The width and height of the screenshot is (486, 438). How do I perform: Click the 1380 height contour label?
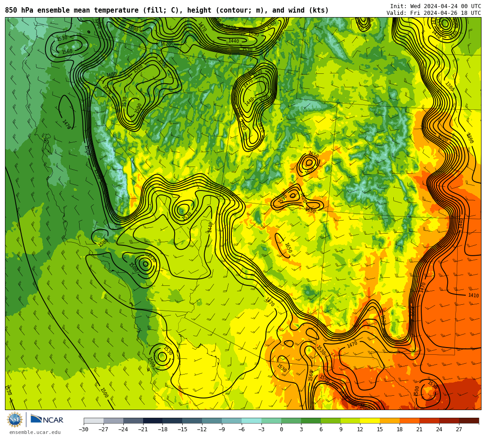coord(450,86)
